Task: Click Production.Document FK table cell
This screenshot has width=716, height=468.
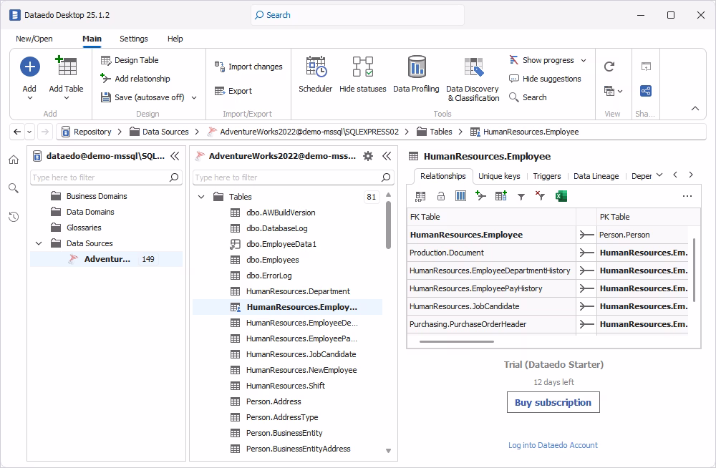Action: pos(491,253)
